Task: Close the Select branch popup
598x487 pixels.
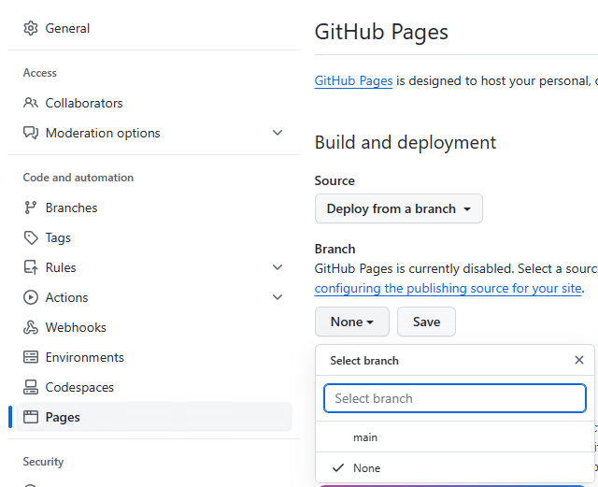Action: point(579,360)
